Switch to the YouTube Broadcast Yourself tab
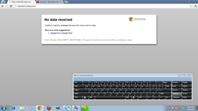Viewport: 198px width, 111px height. click(x=49, y=2)
